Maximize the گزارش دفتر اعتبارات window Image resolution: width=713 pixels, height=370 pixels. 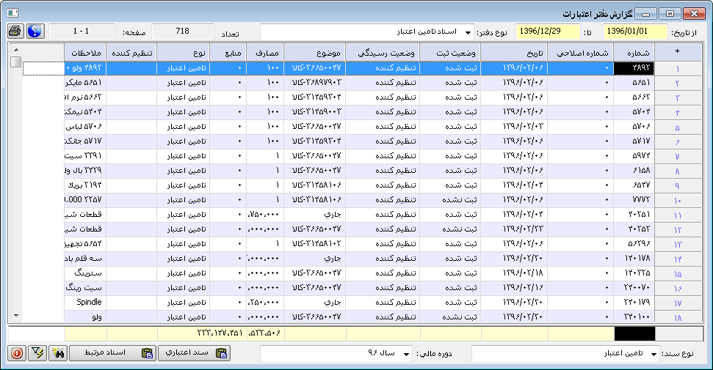coord(670,14)
